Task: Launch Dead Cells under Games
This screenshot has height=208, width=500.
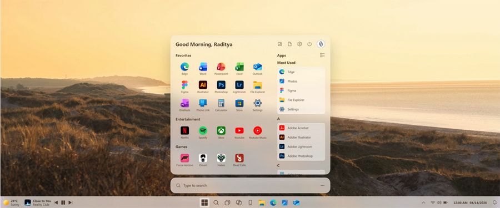Action: coord(239,160)
